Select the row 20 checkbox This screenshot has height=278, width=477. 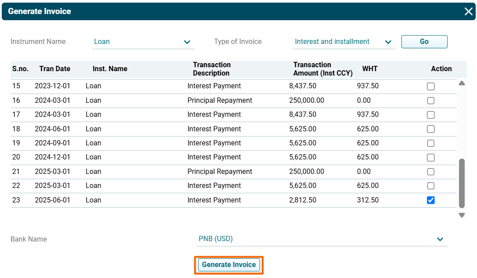point(431,157)
